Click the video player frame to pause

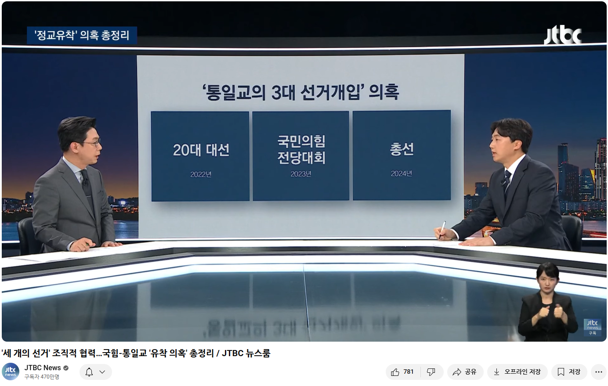click(x=304, y=171)
